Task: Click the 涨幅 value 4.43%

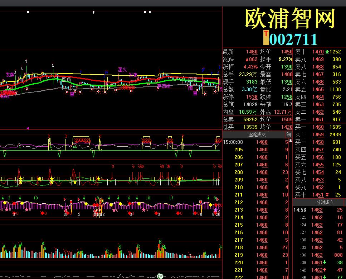Action: (x=251, y=67)
